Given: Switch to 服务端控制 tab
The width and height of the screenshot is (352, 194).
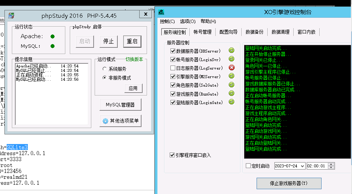Looking at the screenshot, I should 175,32.
